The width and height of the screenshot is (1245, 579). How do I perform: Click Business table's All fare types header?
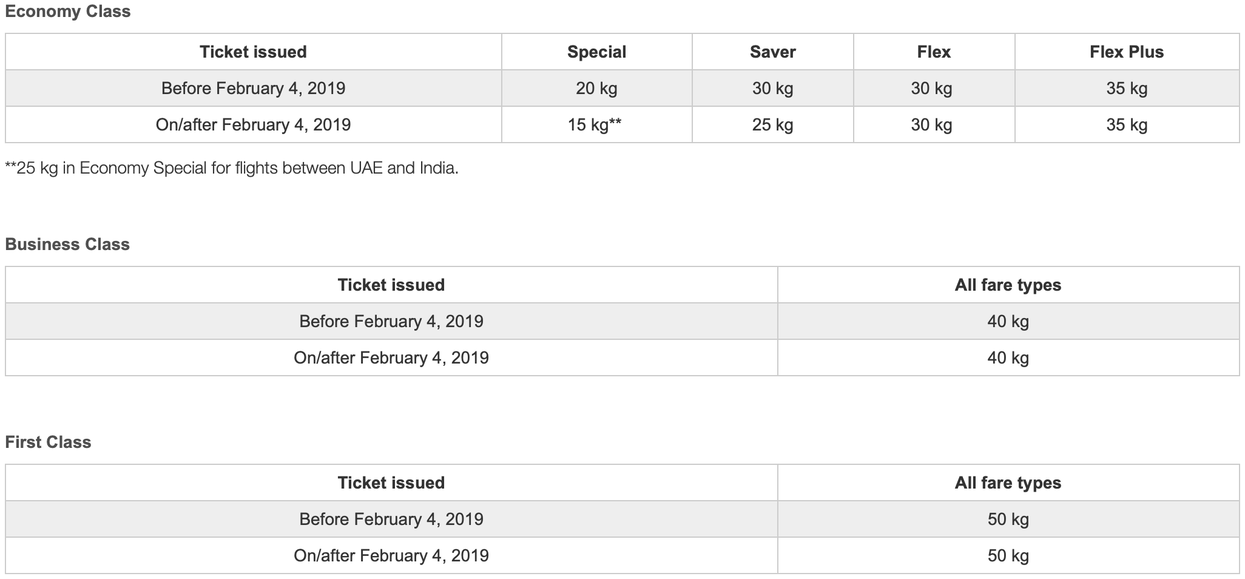point(1008,285)
